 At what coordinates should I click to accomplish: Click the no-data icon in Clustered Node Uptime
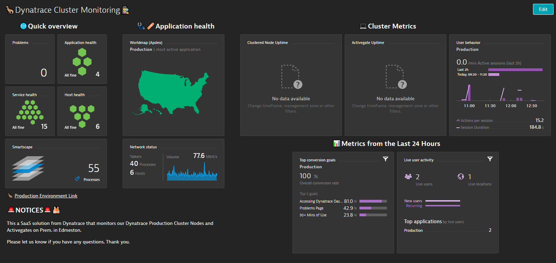291,77
